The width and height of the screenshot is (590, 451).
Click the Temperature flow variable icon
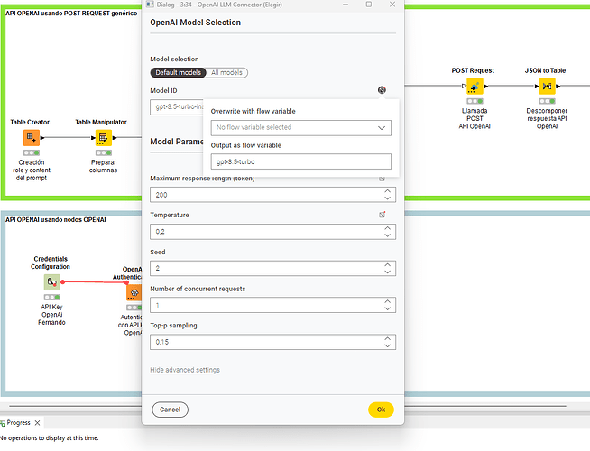[x=382, y=215]
